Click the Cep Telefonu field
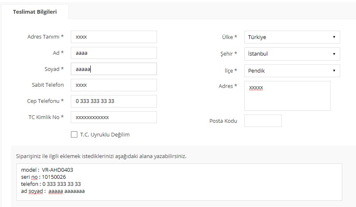This screenshot has height=207, width=356. (x=114, y=101)
